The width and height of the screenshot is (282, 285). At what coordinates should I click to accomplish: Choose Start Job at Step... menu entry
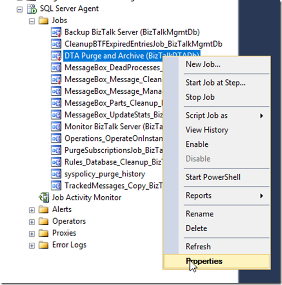tap(217, 83)
